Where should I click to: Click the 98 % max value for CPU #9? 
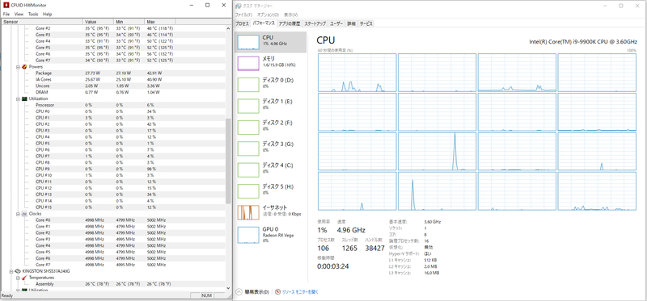150,169
